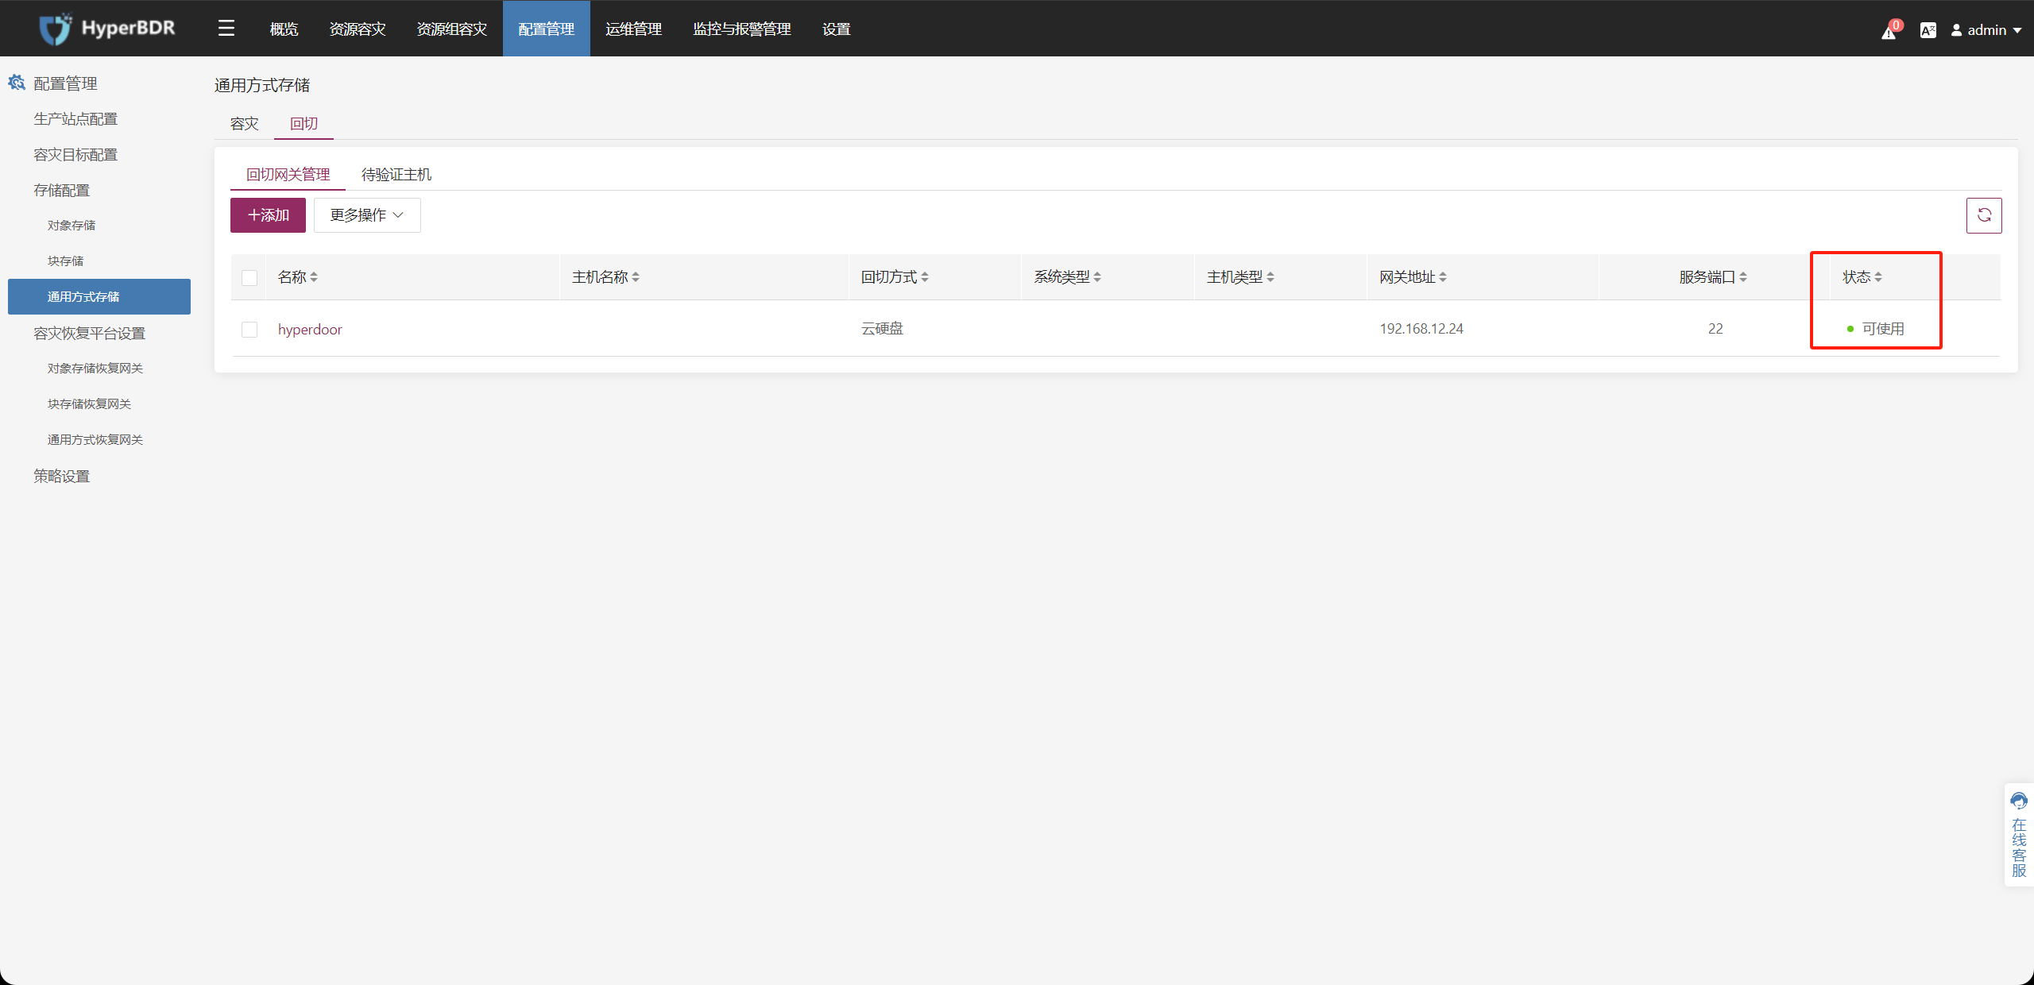The height and width of the screenshot is (985, 2034).
Task: Open 资源组容灾 in top navigation
Action: (x=452, y=29)
